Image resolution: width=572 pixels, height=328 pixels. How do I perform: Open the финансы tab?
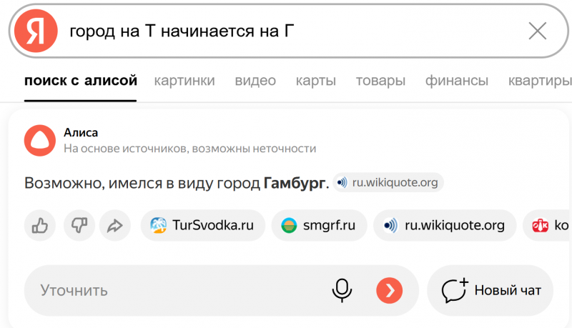pyautogui.click(x=457, y=81)
